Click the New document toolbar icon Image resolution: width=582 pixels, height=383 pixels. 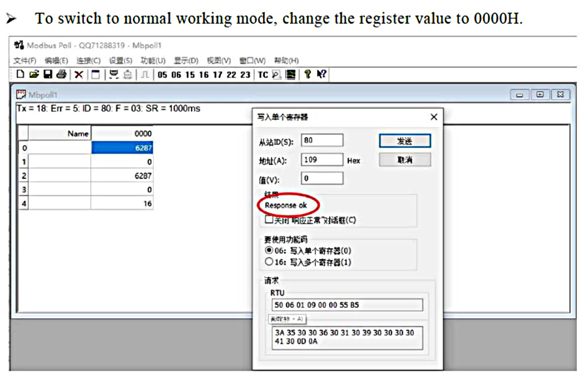point(20,75)
